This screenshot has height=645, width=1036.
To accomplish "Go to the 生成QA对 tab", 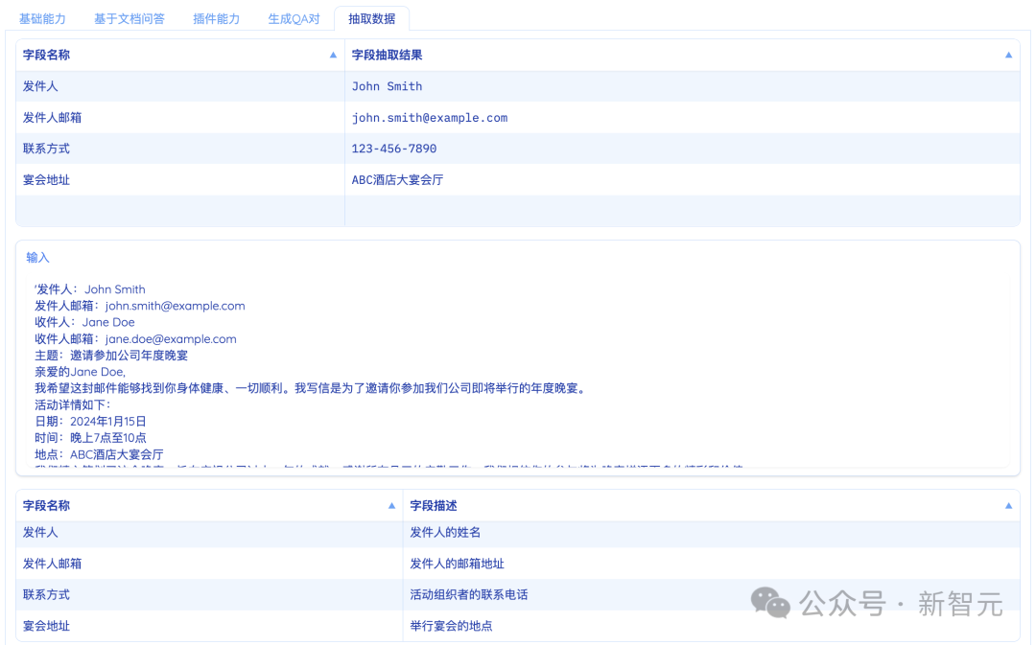I will point(294,19).
